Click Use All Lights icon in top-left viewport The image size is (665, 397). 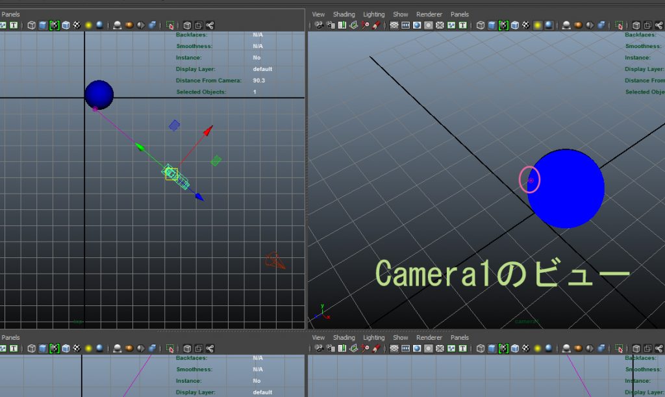(x=88, y=25)
